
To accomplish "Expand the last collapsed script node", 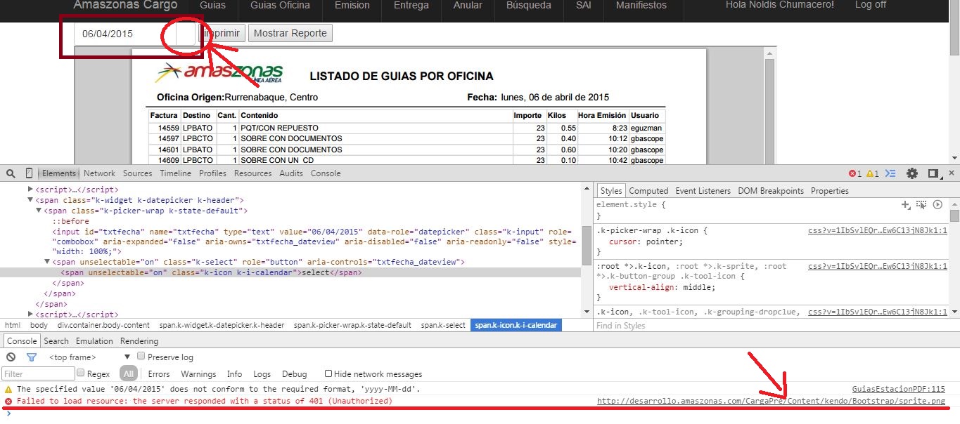I will pos(30,314).
